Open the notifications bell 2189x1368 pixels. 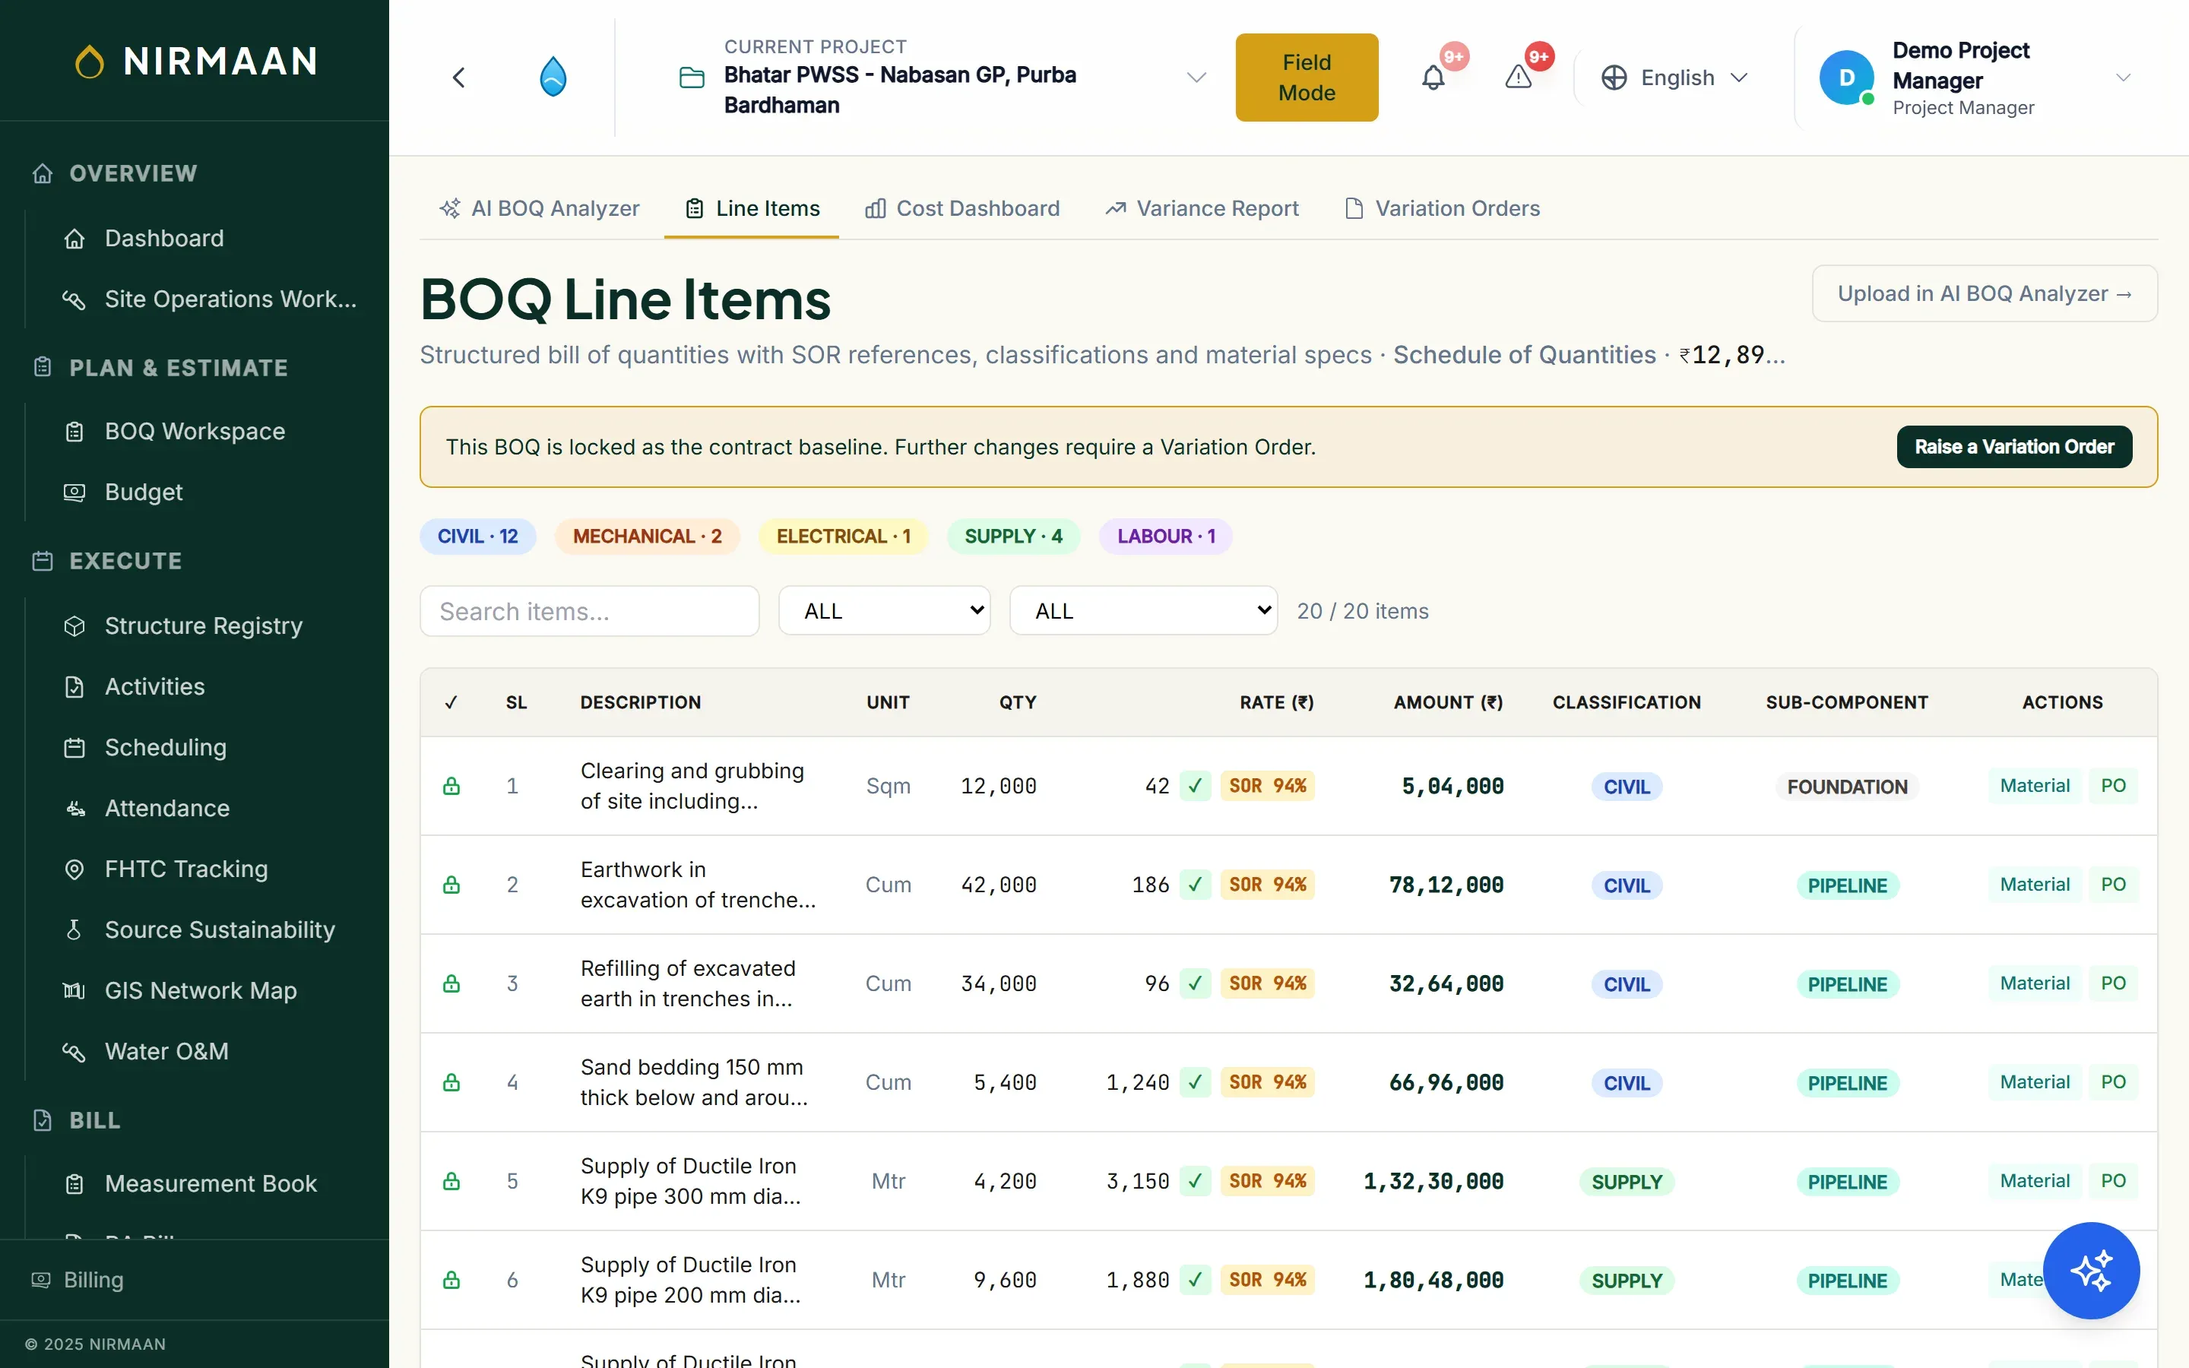click(1433, 78)
